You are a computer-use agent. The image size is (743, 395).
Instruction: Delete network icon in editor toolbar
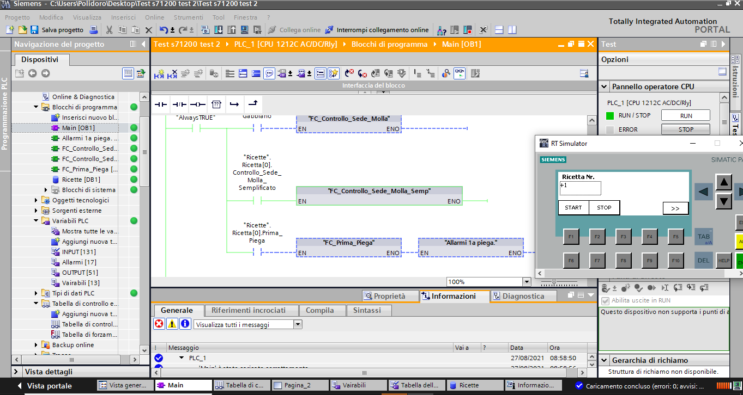[172, 73]
